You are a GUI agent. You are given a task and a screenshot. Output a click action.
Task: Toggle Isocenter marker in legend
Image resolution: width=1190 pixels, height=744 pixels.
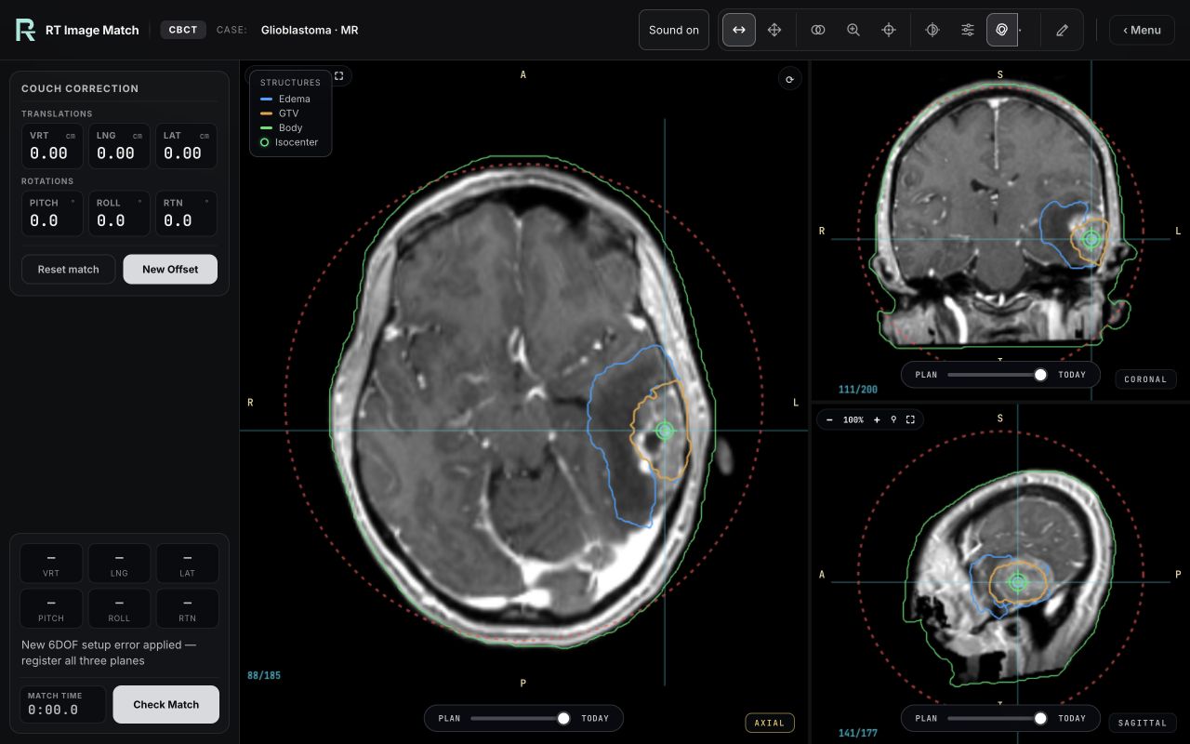pyautogui.click(x=289, y=142)
